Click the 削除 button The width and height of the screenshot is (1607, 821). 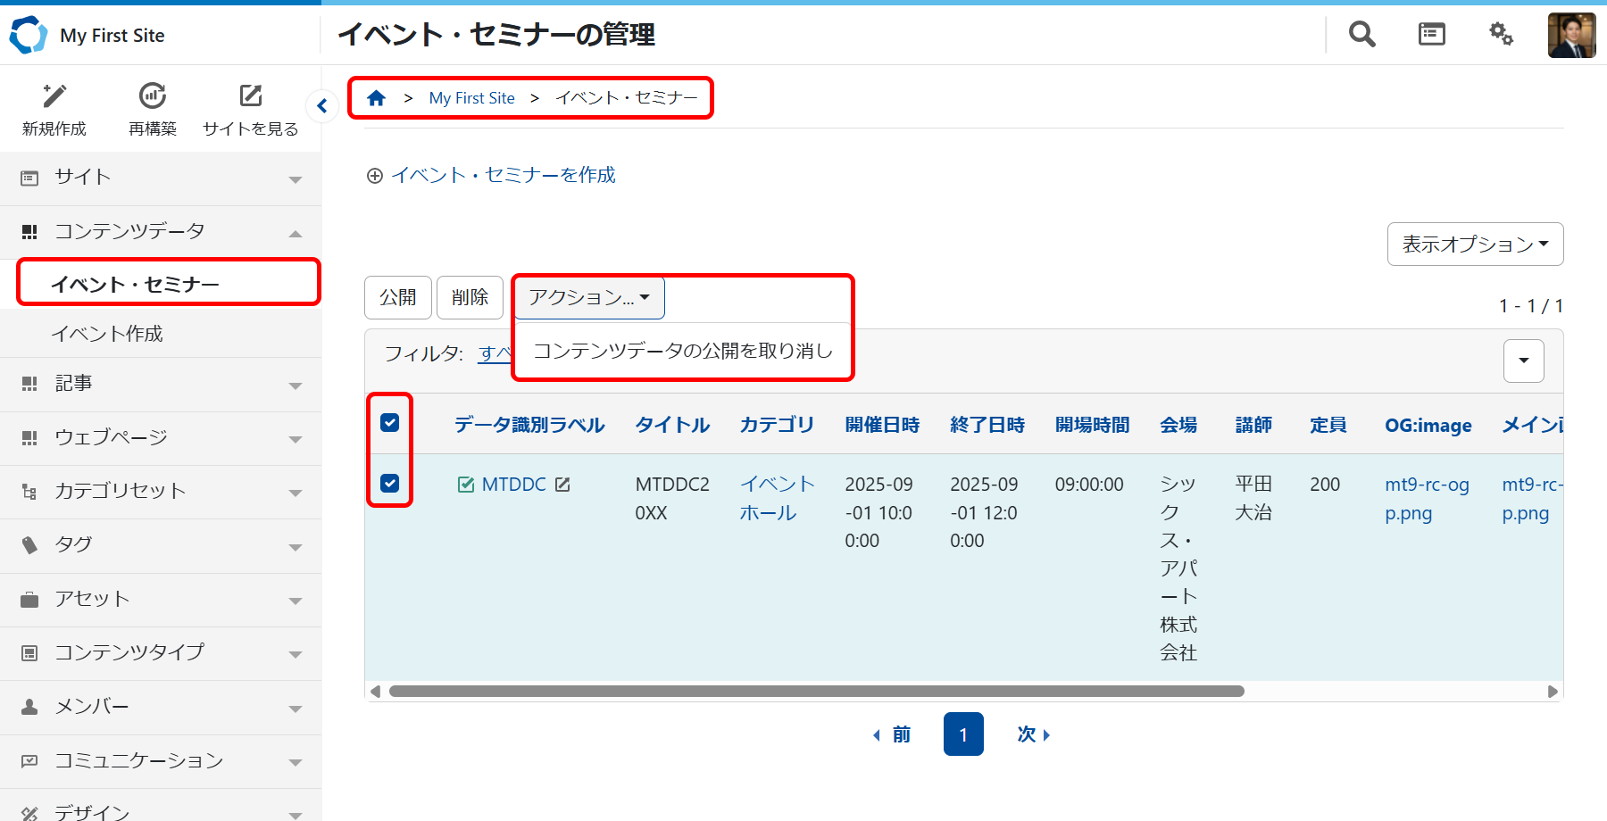click(x=470, y=297)
